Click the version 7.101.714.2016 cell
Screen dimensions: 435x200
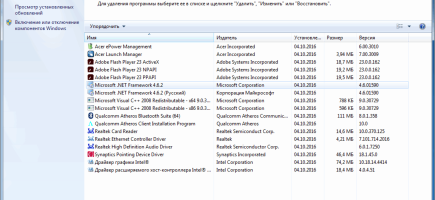coord(374,139)
